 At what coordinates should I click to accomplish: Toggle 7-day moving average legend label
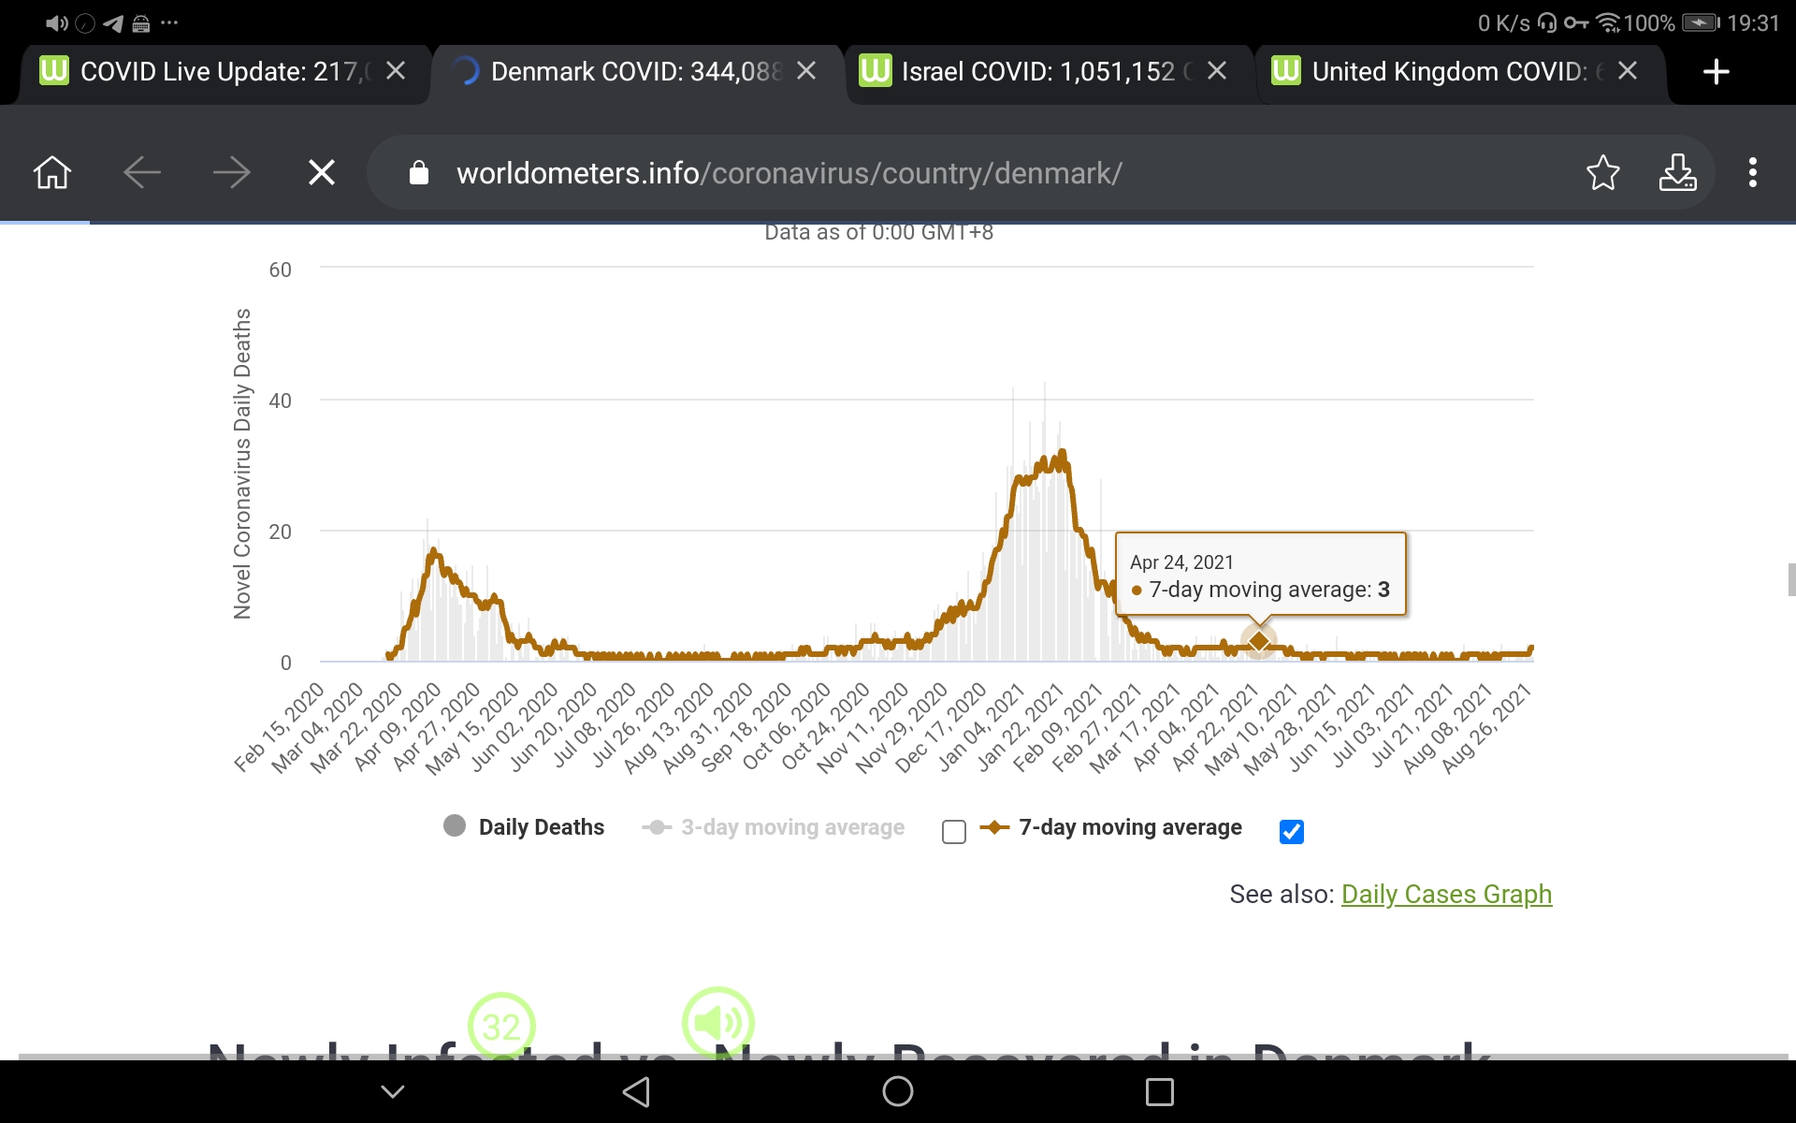(x=1129, y=827)
